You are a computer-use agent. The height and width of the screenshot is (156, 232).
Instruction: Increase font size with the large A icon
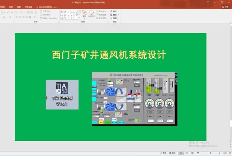coord(4,12)
